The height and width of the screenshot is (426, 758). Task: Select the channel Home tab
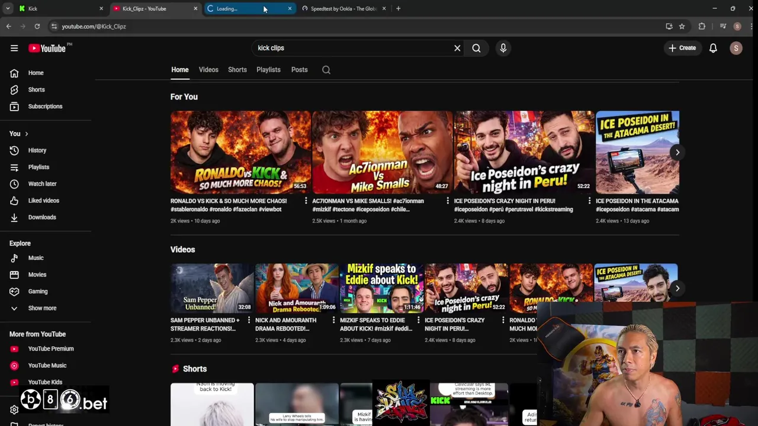[180, 70]
